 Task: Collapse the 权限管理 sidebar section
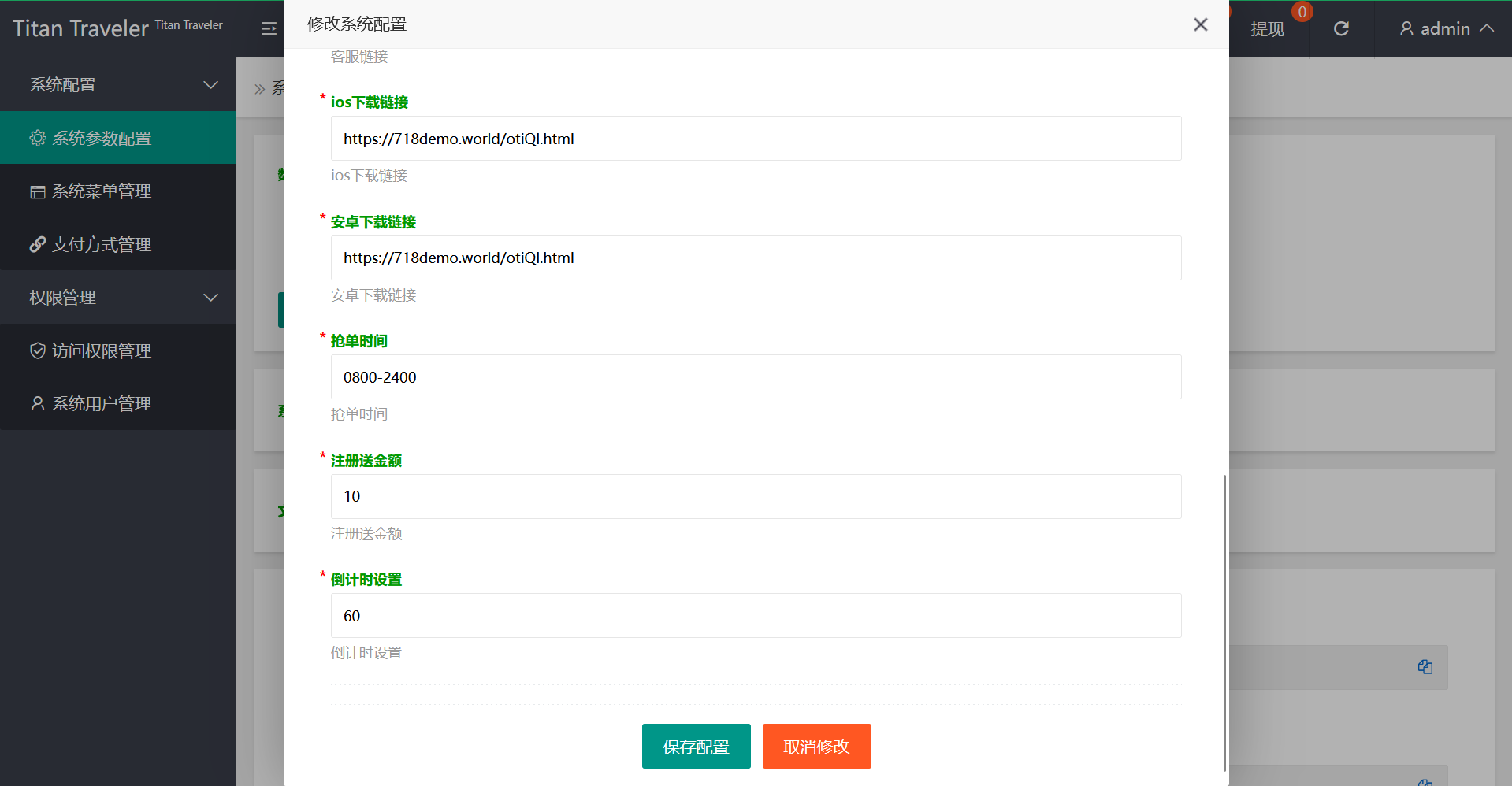tap(210, 298)
